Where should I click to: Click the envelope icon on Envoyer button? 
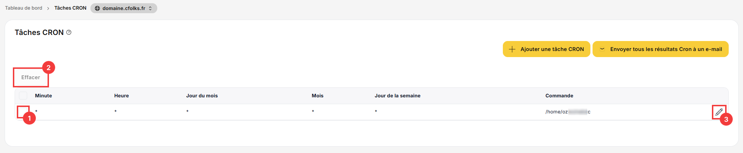click(602, 49)
